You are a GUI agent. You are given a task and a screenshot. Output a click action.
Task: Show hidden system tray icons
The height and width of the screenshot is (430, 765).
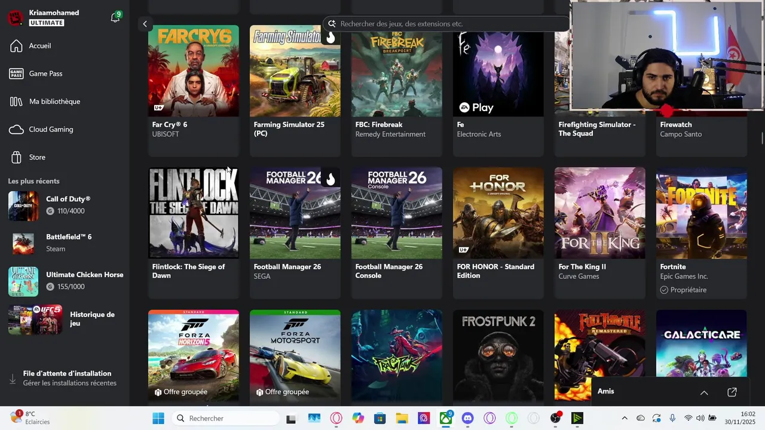click(625, 418)
